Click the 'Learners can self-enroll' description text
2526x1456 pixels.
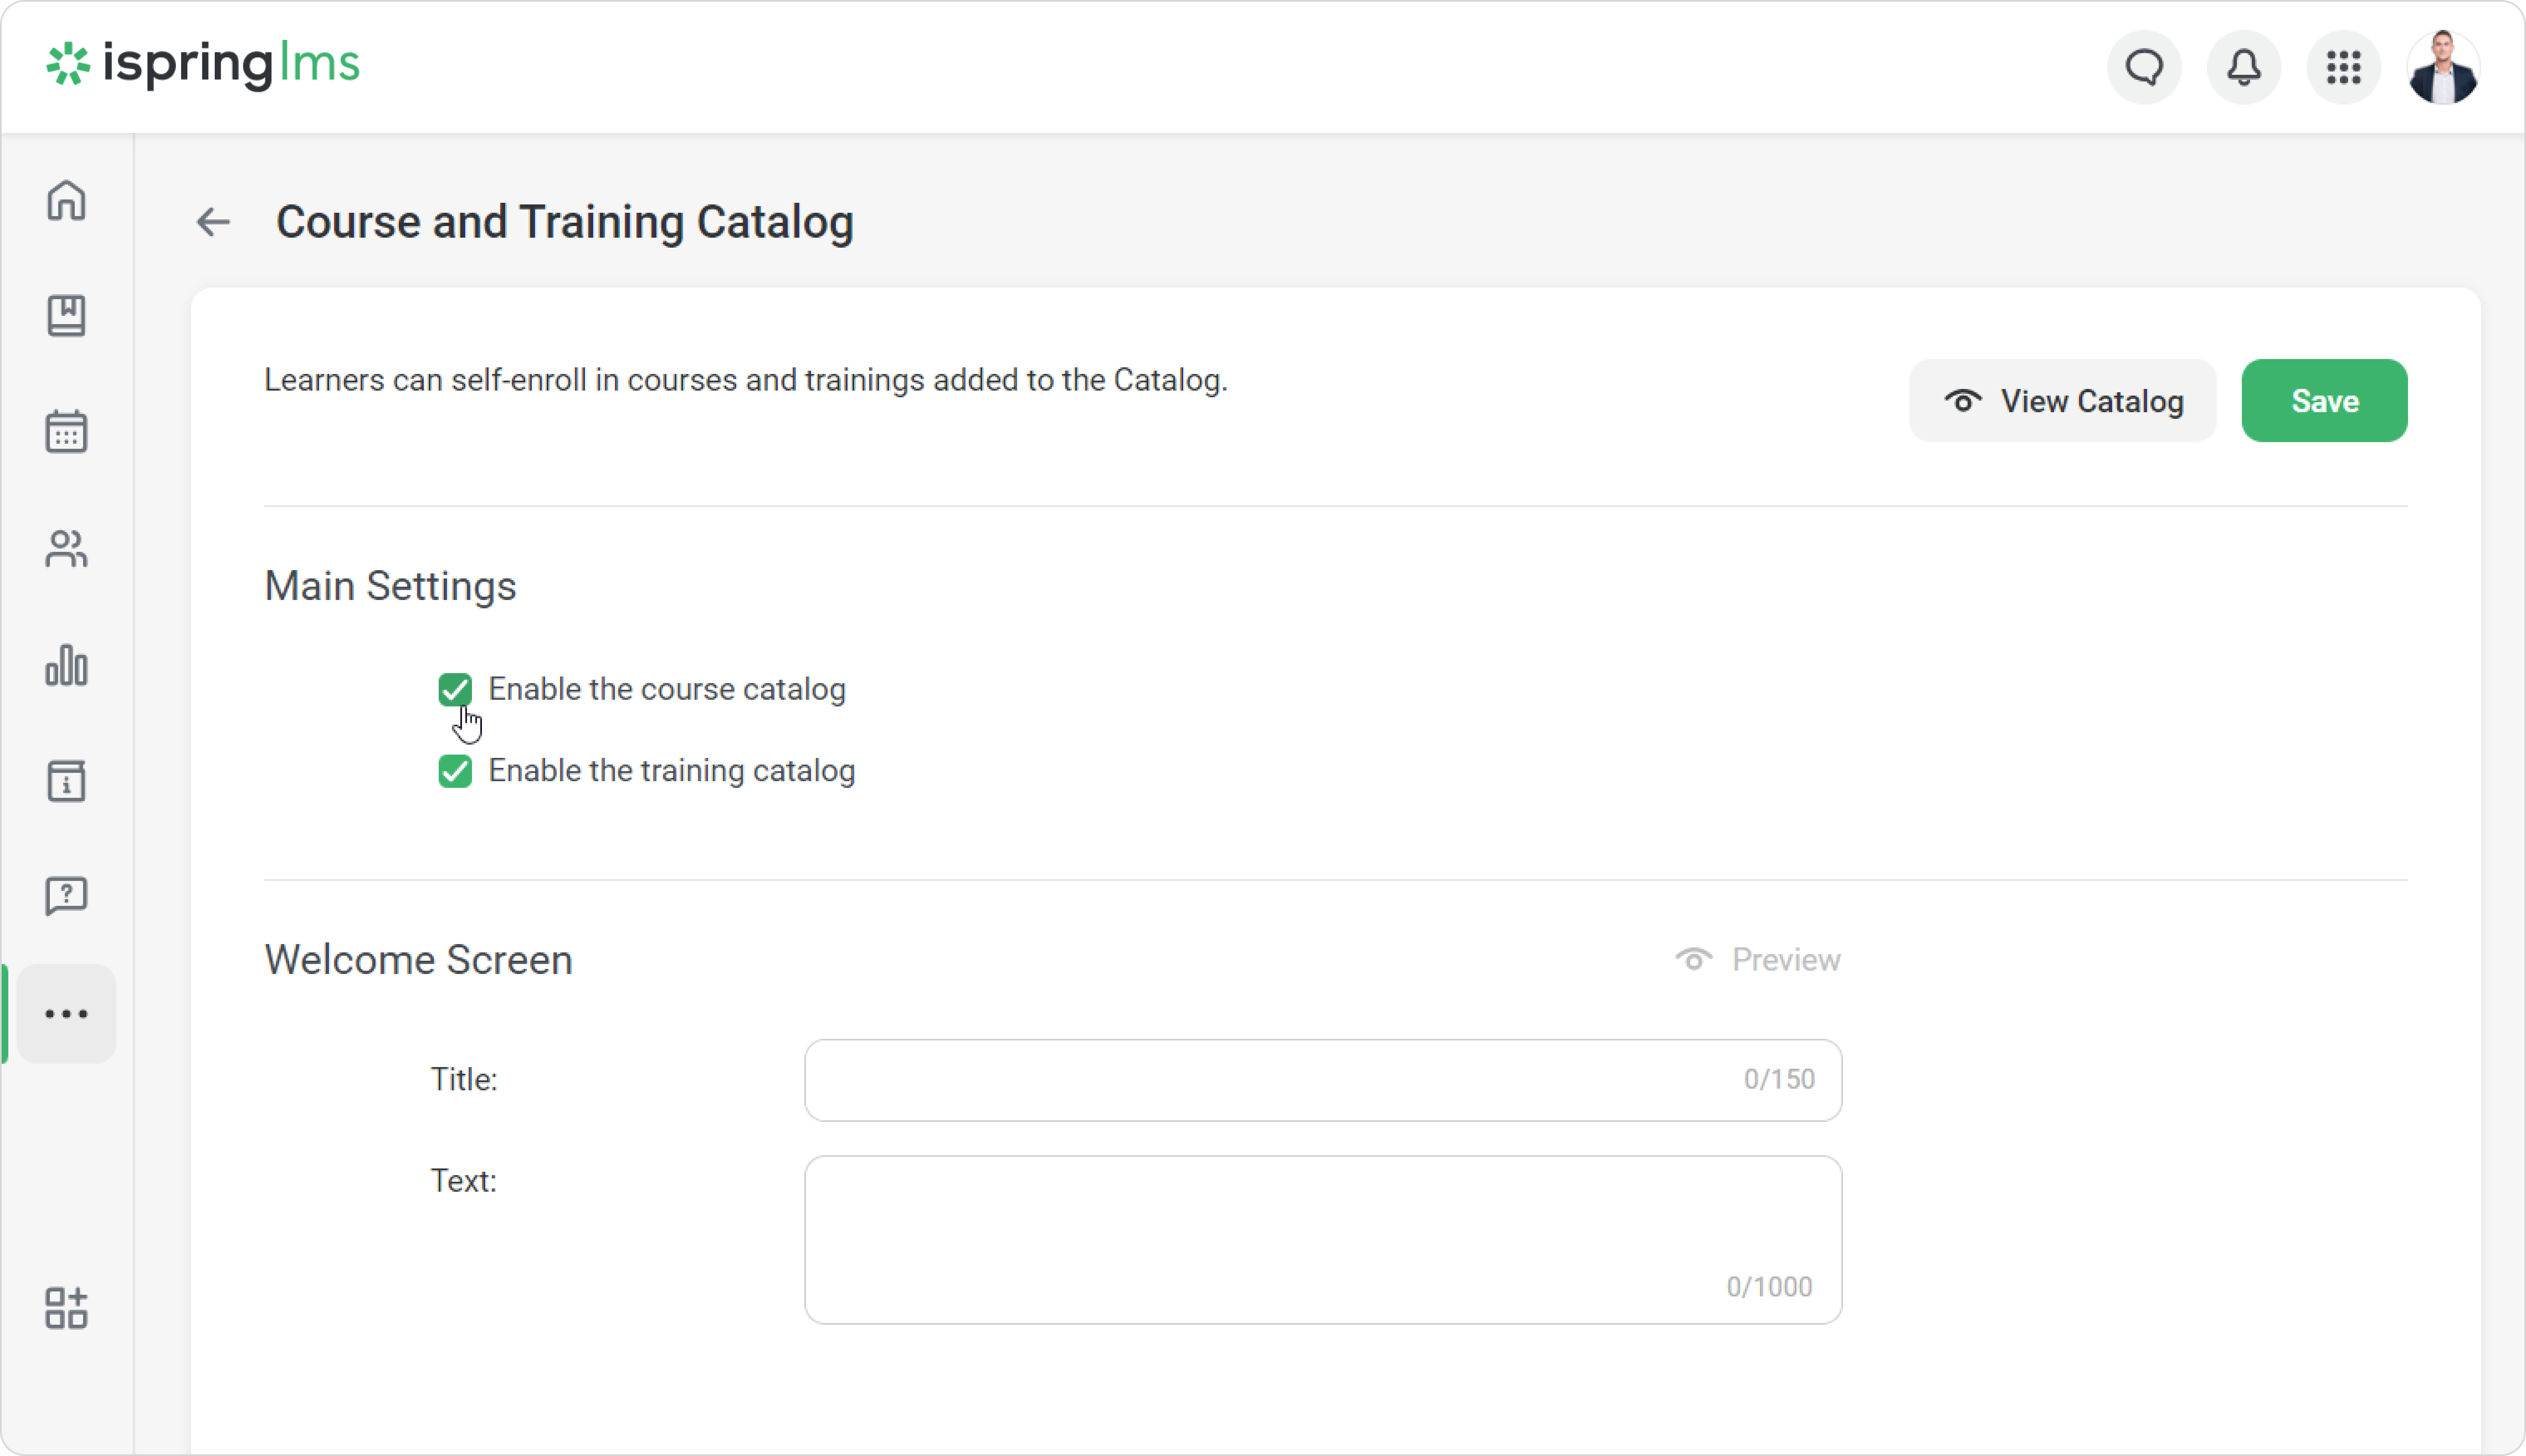point(746,380)
